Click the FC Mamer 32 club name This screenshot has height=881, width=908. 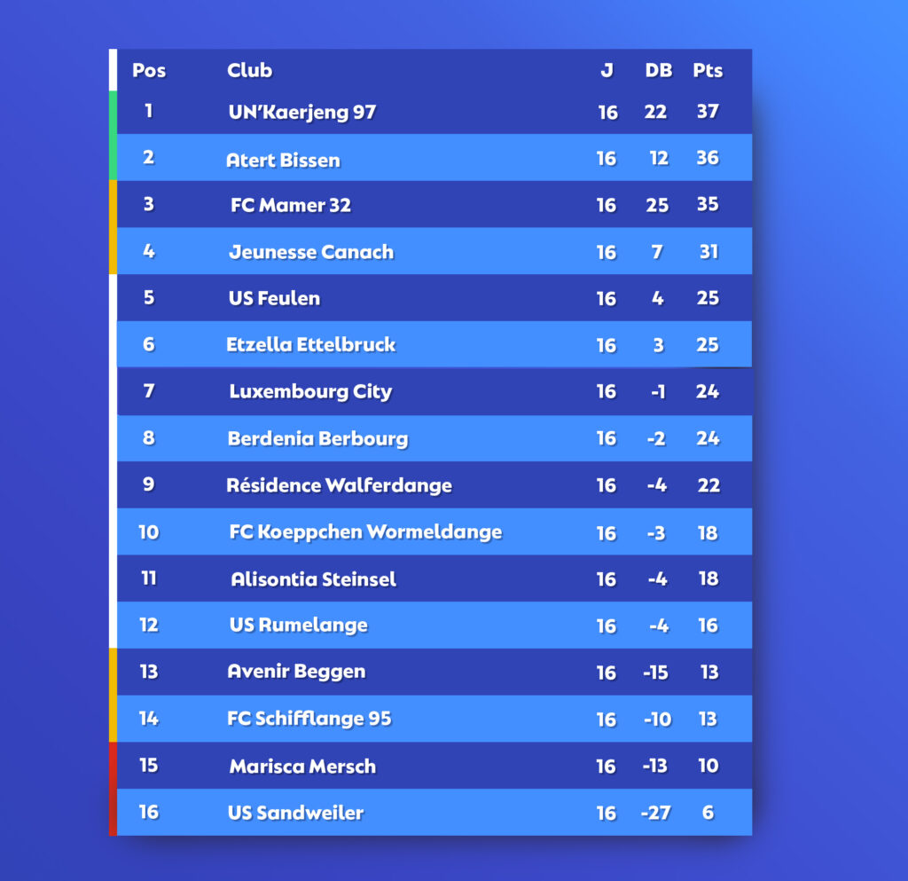point(291,205)
